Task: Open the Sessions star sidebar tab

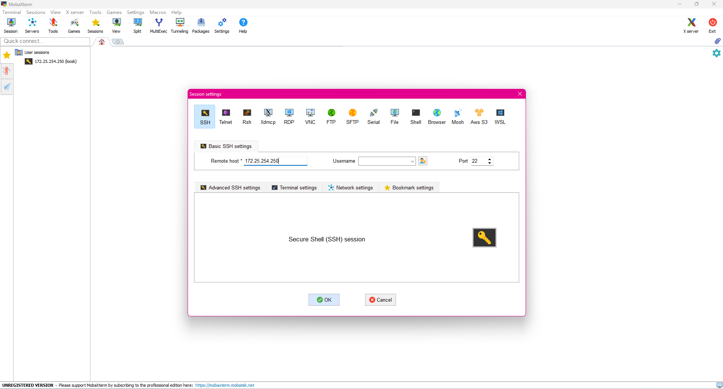Action: tap(7, 55)
